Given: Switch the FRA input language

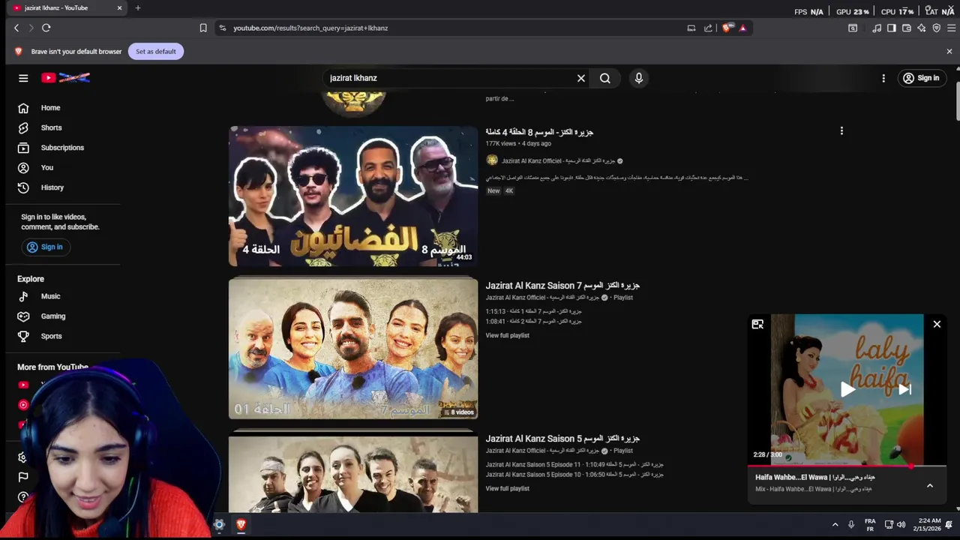Looking at the screenshot, I should [x=870, y=524].
